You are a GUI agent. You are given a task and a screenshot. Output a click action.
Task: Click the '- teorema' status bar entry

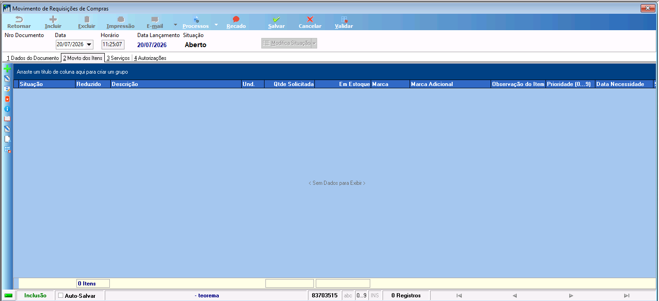point(207,296)
